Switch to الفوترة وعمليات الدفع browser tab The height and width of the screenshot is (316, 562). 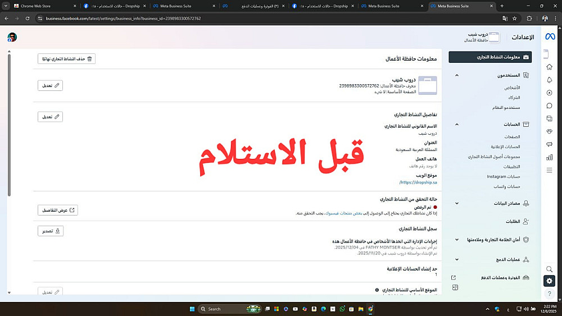254,6
